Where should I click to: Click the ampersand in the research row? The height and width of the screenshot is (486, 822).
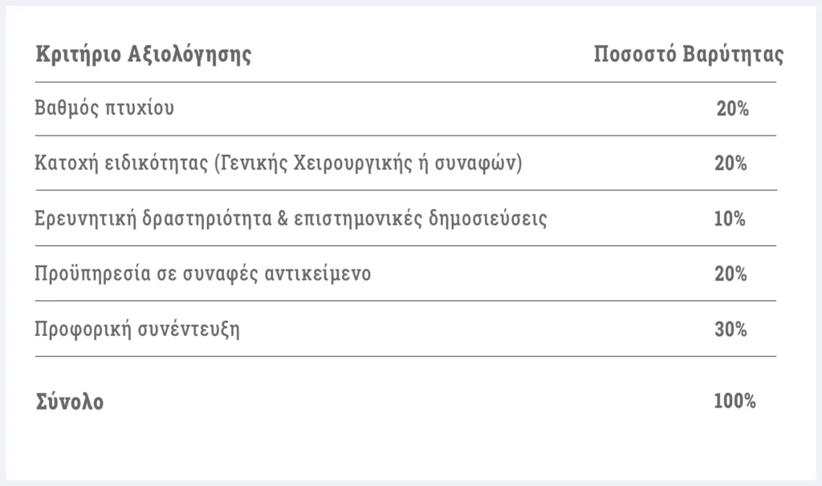(x=283, y=218)
